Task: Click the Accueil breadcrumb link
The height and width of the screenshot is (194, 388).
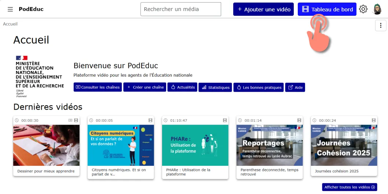Action: click(x=10, y=24)
